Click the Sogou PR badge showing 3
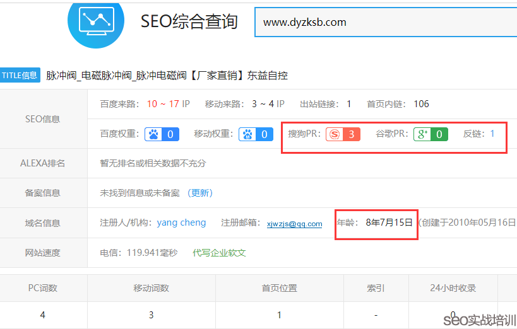Screen dimensions: 517x329 [343, 134]
